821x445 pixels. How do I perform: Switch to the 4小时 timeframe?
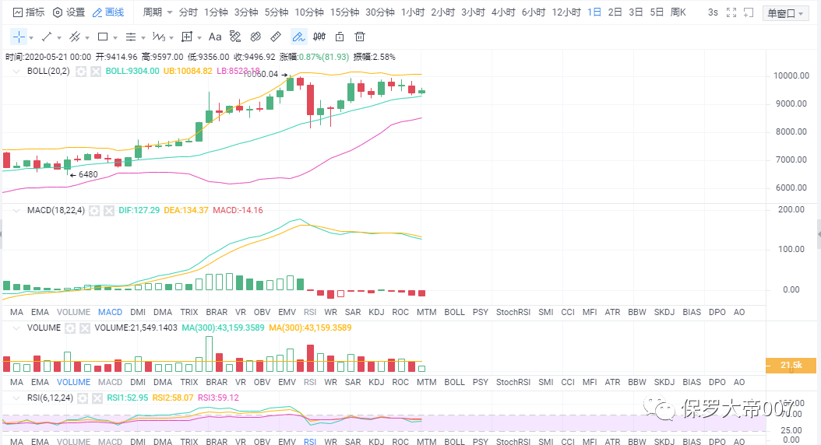point(503,12)
